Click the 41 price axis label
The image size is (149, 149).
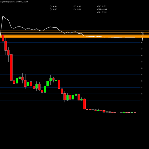click(142, 62)
